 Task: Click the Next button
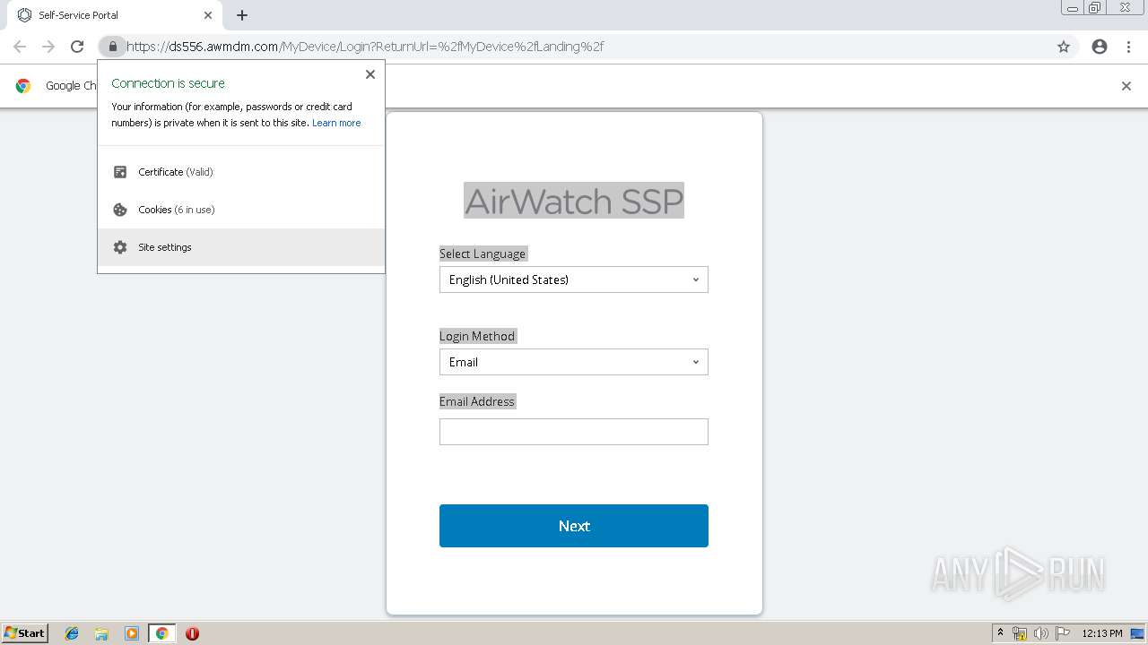click(x=574, y=526)
